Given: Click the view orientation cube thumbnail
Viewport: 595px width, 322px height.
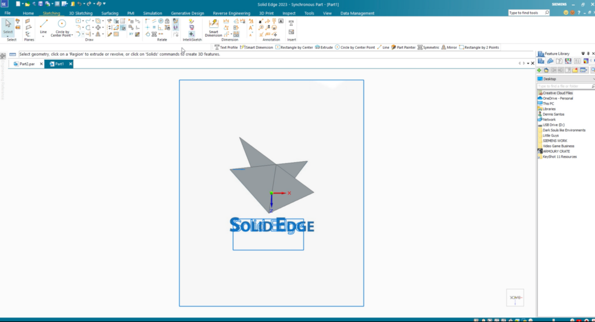Looking at the screenshot, I should coord(515,298).
